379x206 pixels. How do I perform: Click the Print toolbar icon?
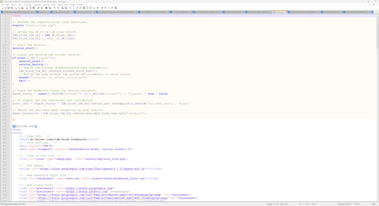[23, 8]
